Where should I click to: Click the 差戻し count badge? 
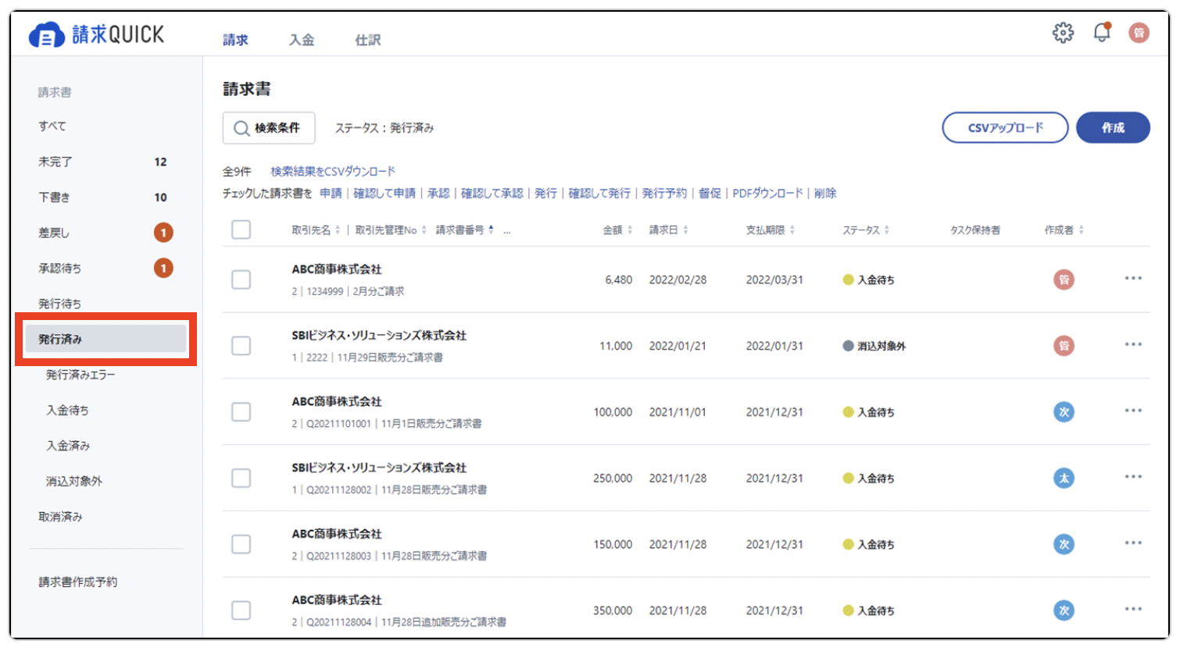tap(163, 233)
